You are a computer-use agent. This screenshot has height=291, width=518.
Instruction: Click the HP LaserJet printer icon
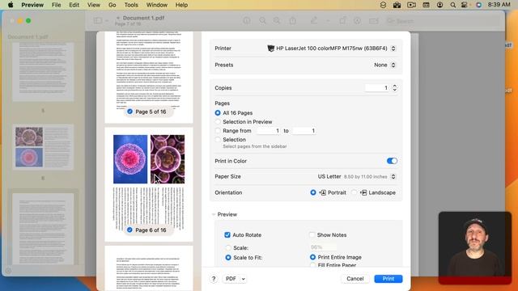tap(271, 48)
